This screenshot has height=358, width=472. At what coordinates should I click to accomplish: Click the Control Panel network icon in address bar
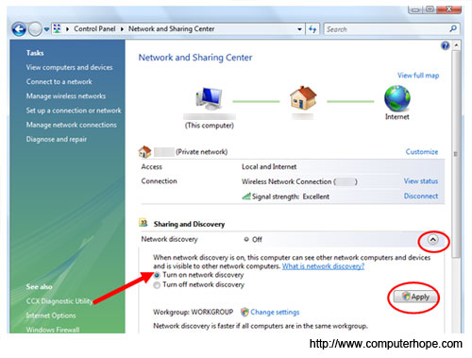coord(57,29)
